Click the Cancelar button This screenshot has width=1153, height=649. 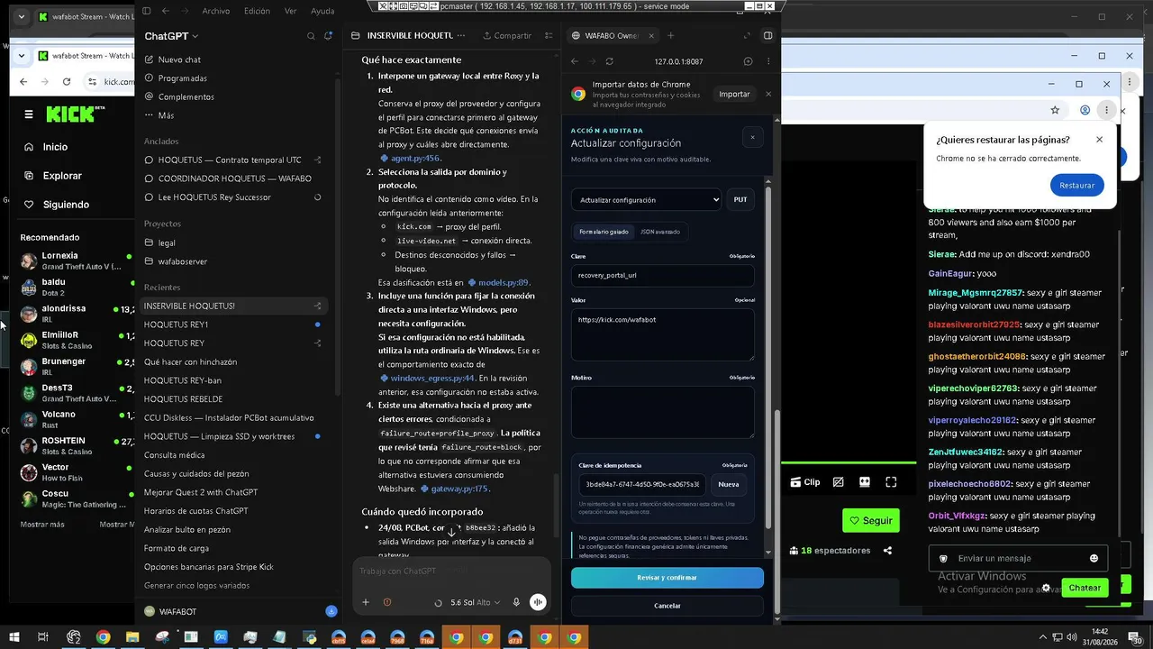pos(667,606)
